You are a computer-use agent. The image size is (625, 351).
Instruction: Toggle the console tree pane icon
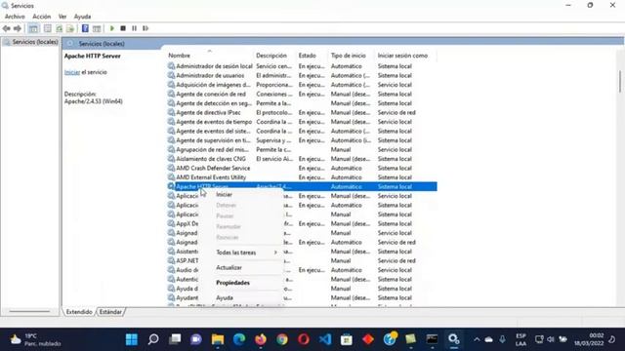click(33, 28)
